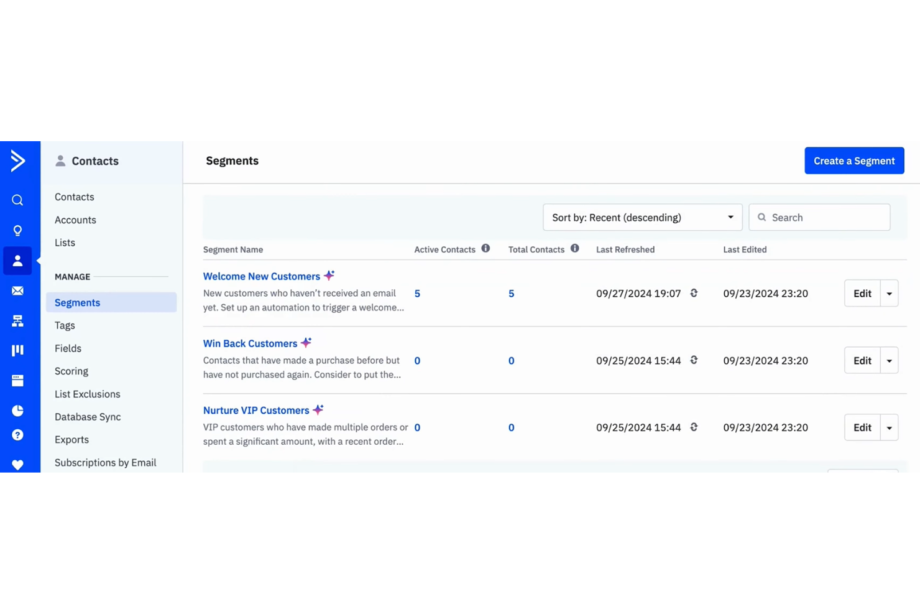This screenshot has height=614, width=920.
Task: Open Scoring in the Manage menu
Action: click(71, 371)
